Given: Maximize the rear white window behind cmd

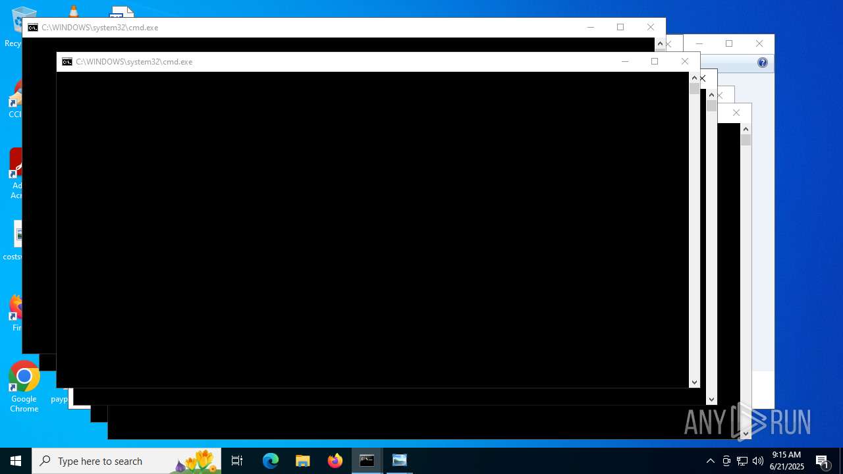Looking at the screenshot, I should (x=729, y=44).
